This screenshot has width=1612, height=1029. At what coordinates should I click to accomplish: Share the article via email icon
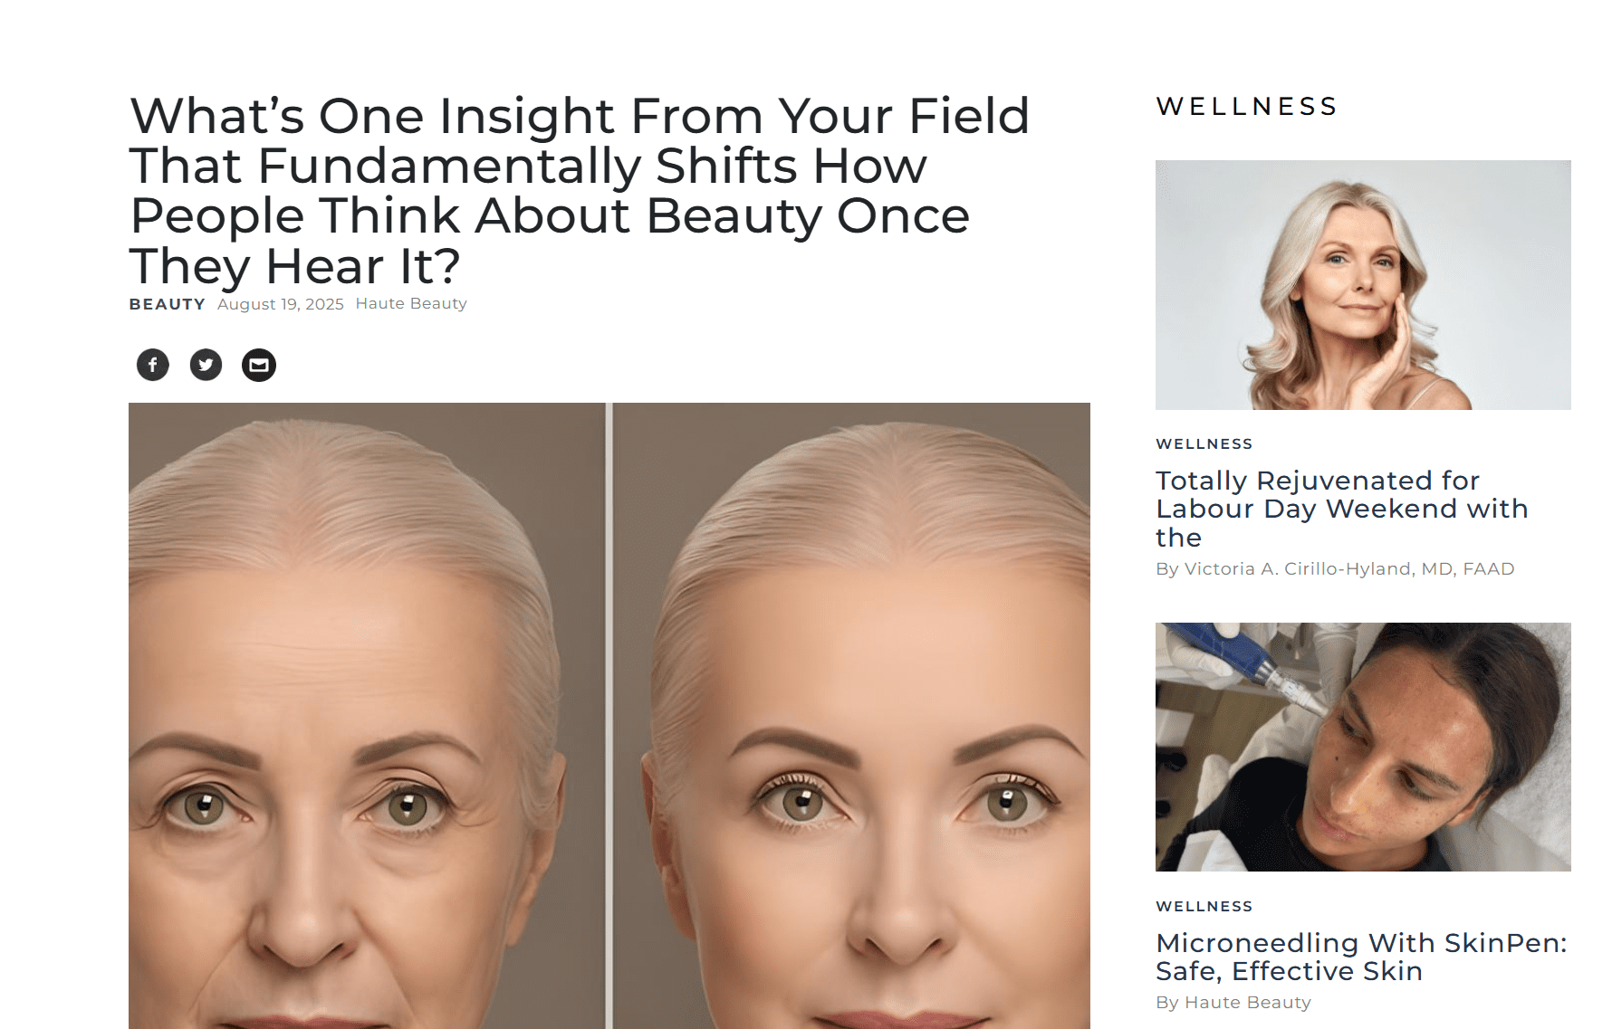point(259,365)
